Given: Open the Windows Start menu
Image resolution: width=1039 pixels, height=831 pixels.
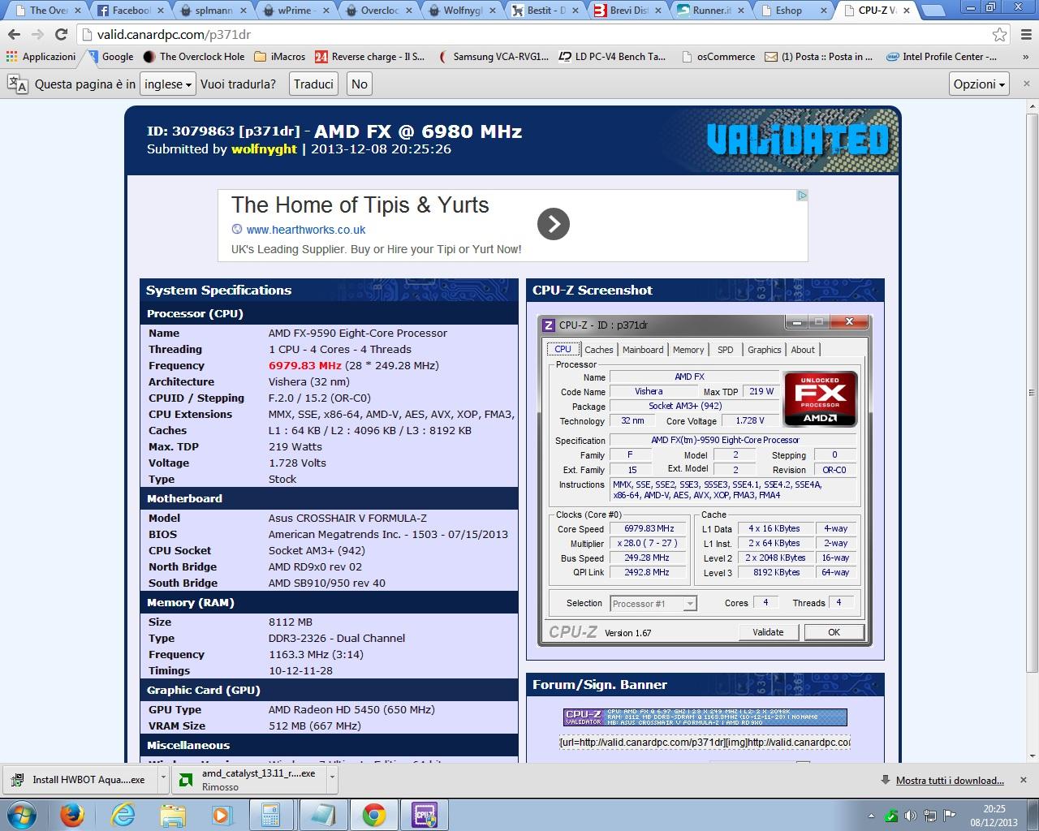Looking at the screenshot, I should [x=20, y=815].
